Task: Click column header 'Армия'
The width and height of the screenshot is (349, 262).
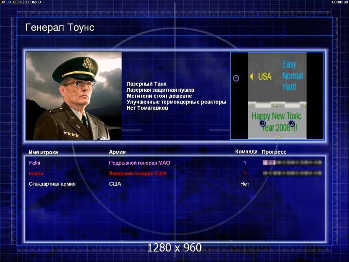Action: pyautogui.click(x=117, y=152)
